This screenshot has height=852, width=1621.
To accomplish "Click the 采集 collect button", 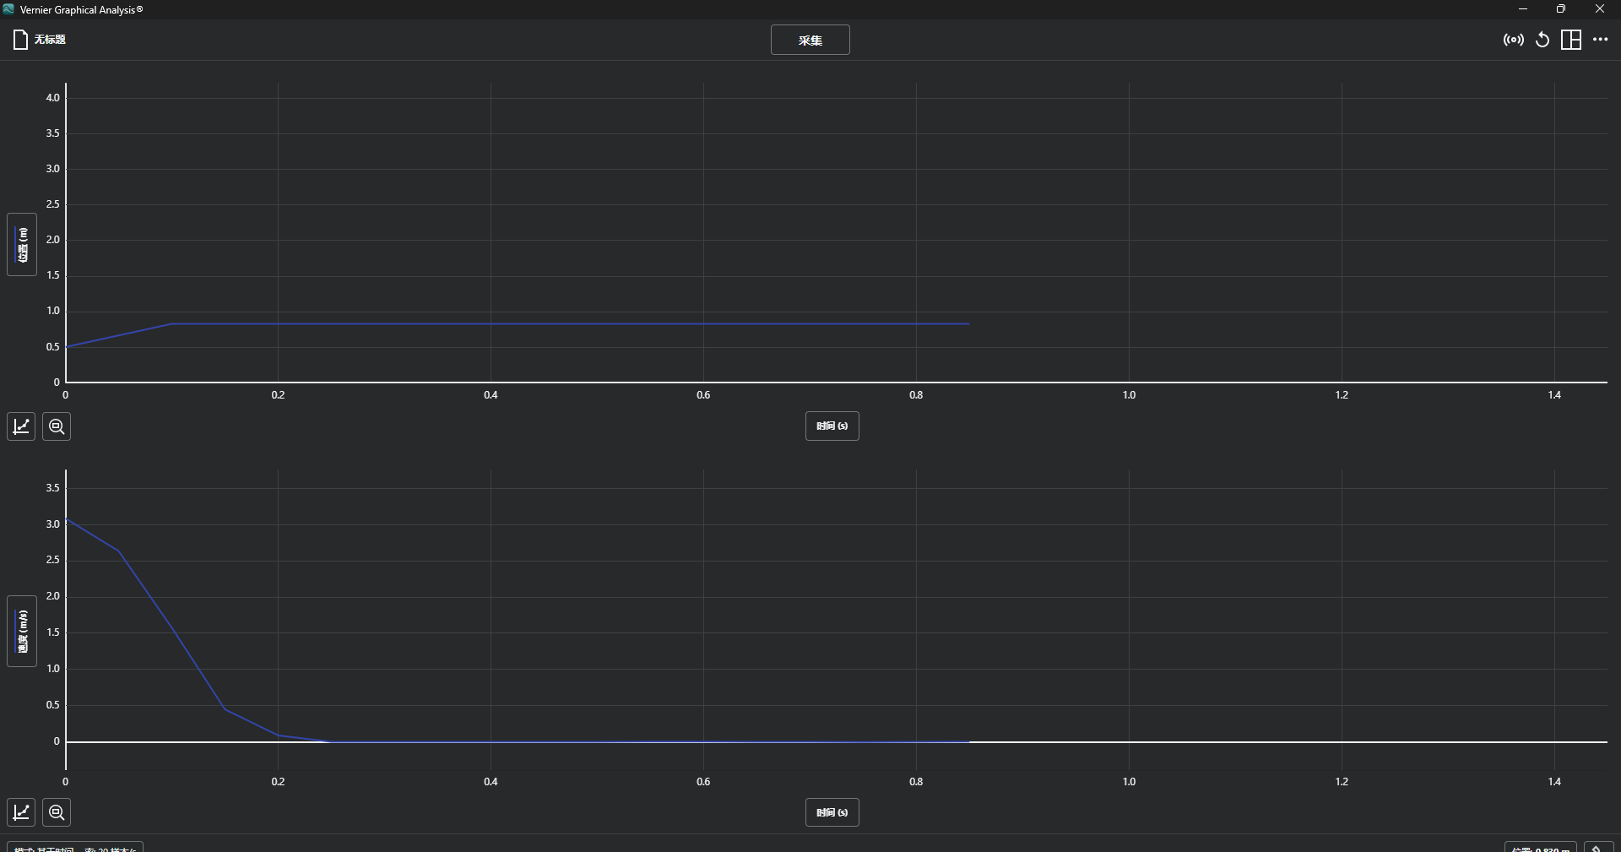I will [x=810, y=40].
